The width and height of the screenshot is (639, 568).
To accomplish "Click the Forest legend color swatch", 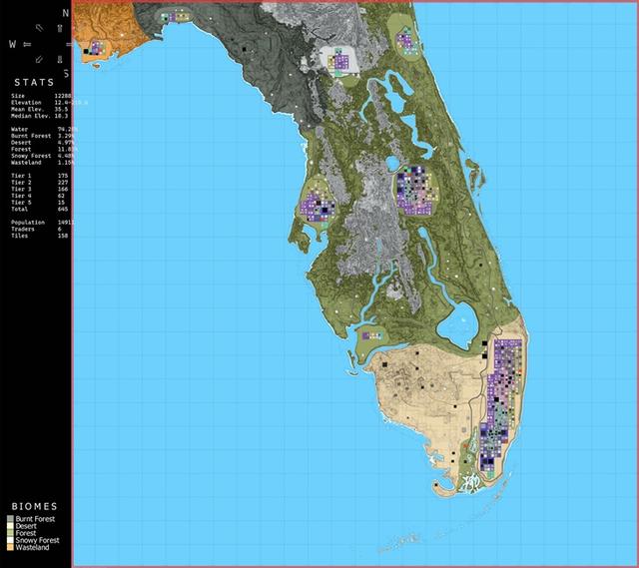I will coord(10,533).
